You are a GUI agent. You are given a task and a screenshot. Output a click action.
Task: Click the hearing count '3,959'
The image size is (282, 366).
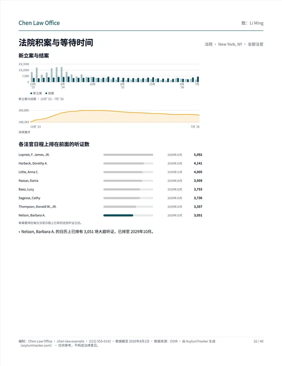pyautogui.click(x=198, y=181)
